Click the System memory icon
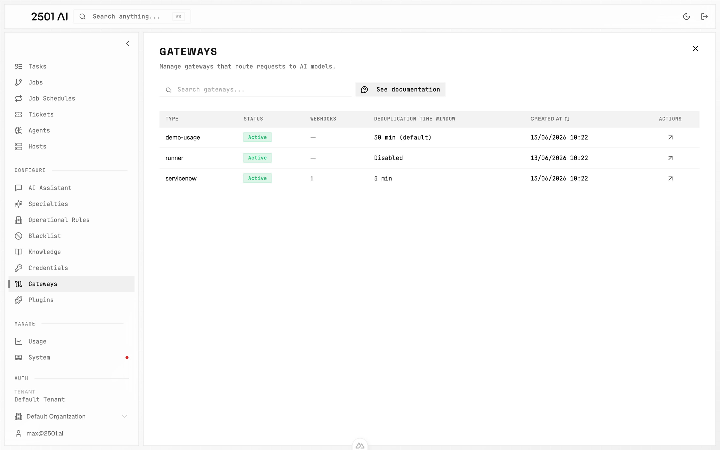 [18, 357]
